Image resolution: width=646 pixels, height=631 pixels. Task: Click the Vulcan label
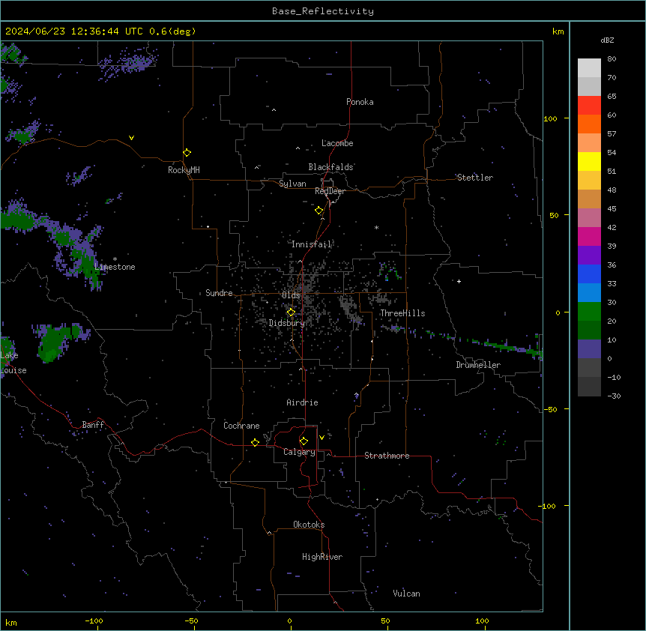click(406, 594)
